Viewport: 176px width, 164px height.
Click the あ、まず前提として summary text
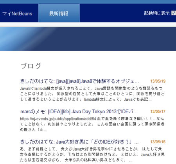click(92, 155)
